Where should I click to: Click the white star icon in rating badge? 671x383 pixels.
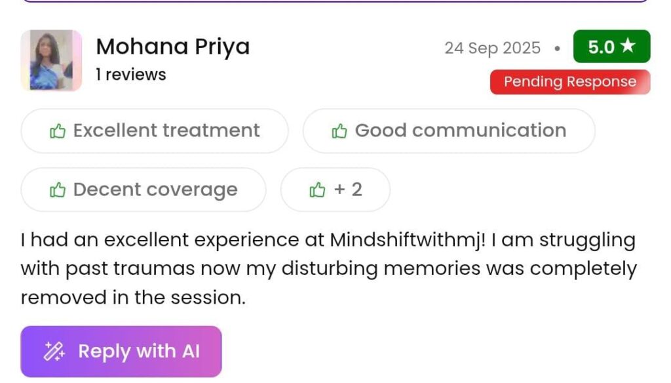pyautogui.click(x=628, y=47)
